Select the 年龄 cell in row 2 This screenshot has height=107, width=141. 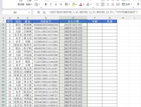point(95,25)
